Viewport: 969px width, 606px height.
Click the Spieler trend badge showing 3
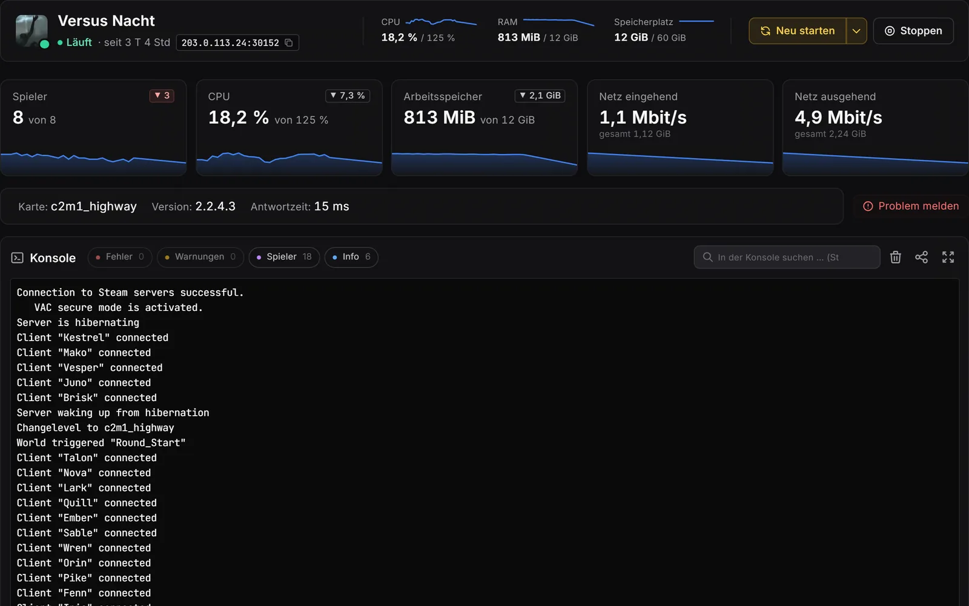click(x=162, y=96)
